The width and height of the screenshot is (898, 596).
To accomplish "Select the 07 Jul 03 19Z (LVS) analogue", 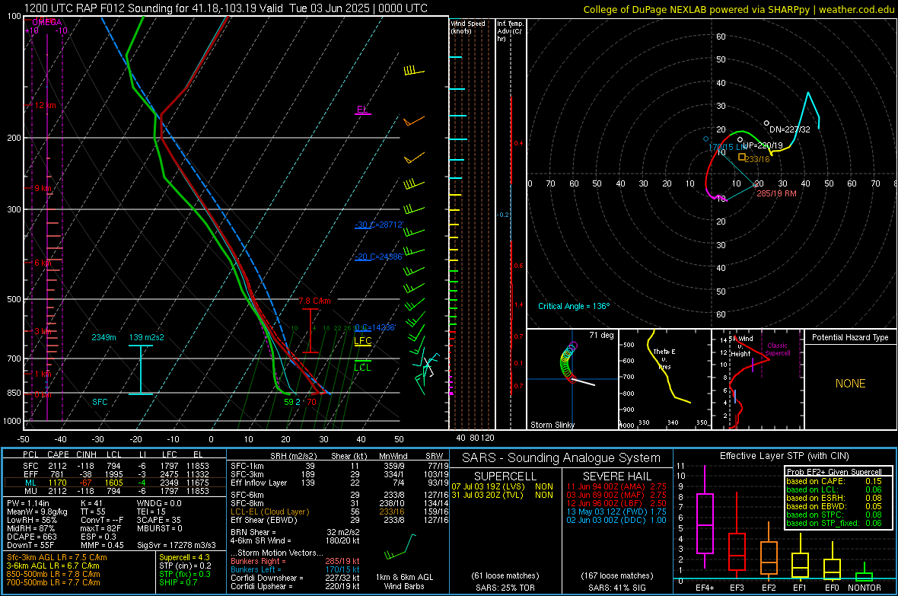I will coord(502,486).
